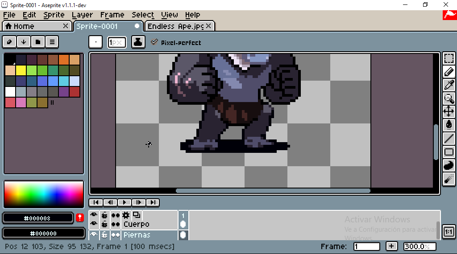Toggle visibility of all layers in header

94,215
